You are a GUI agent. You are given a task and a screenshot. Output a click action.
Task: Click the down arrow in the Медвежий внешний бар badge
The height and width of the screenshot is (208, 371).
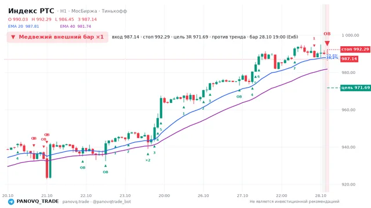(13, 37)
